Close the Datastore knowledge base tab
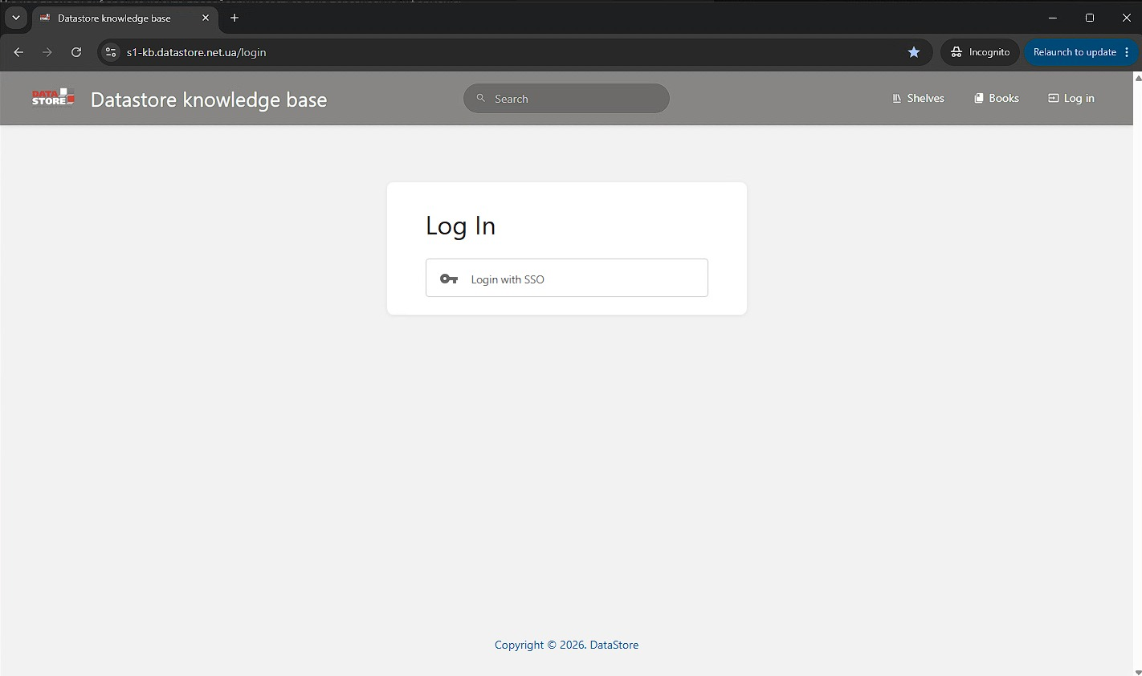 [206, 18]
